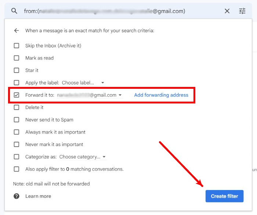This screenshot has width=257, height=215.
Task: Check Also apply filter to matching conversations
Action: pos(17,169)
